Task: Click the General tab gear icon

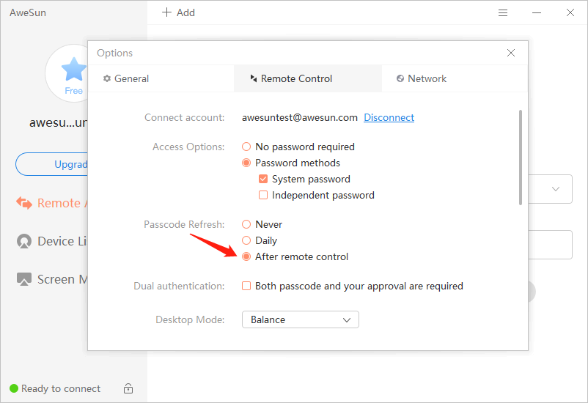Action: click(x=107, y=78)
